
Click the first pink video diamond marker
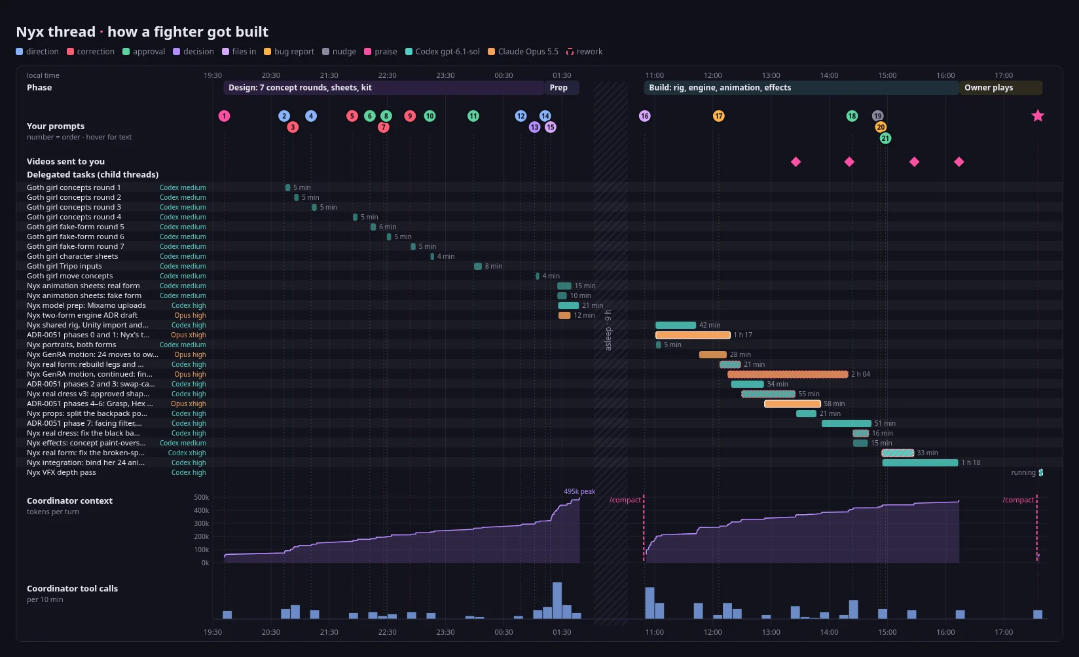pos(796,162)
